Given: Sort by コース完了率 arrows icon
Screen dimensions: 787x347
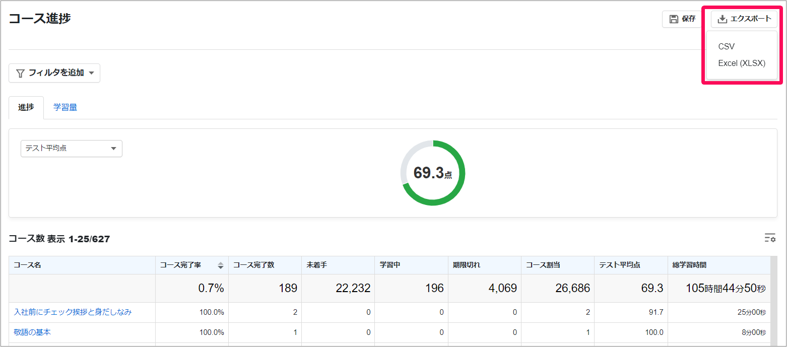Looking at the screenshot, I should (x=221, y=265).
